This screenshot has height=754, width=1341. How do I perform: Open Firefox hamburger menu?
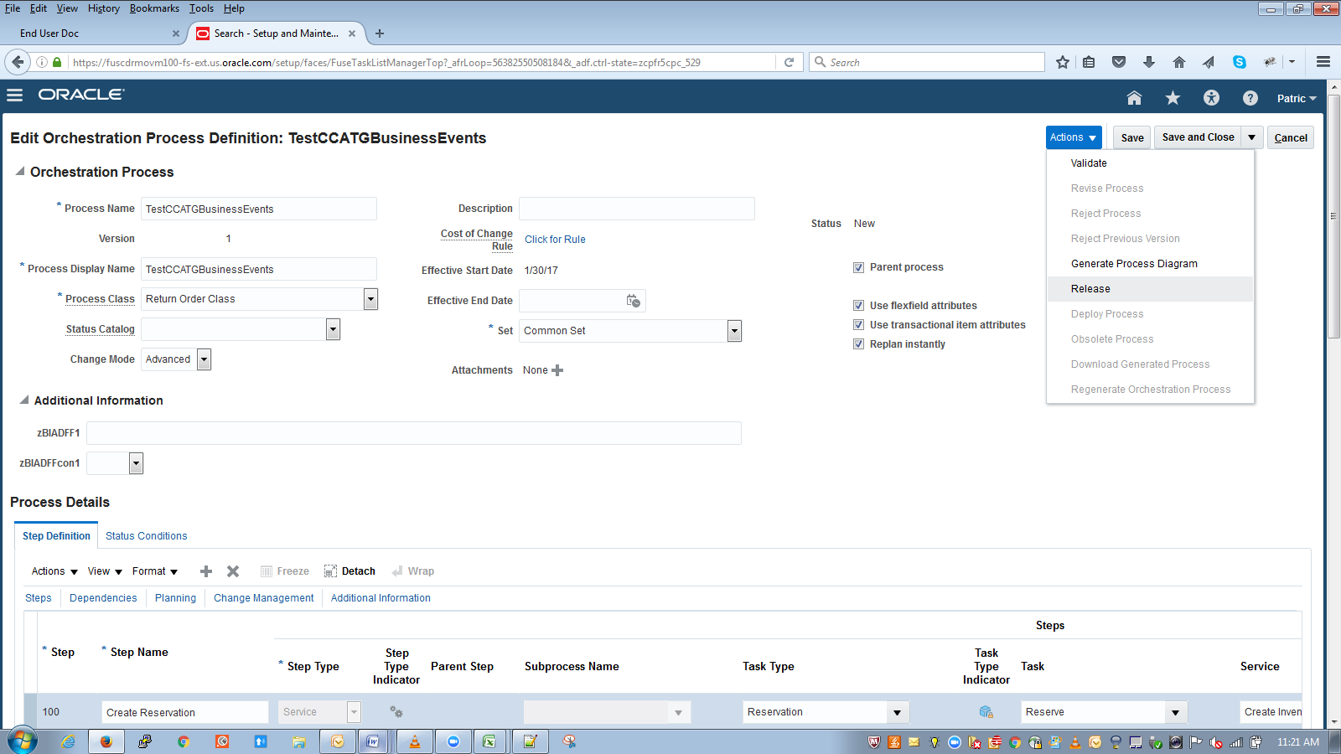[1323, 62]
